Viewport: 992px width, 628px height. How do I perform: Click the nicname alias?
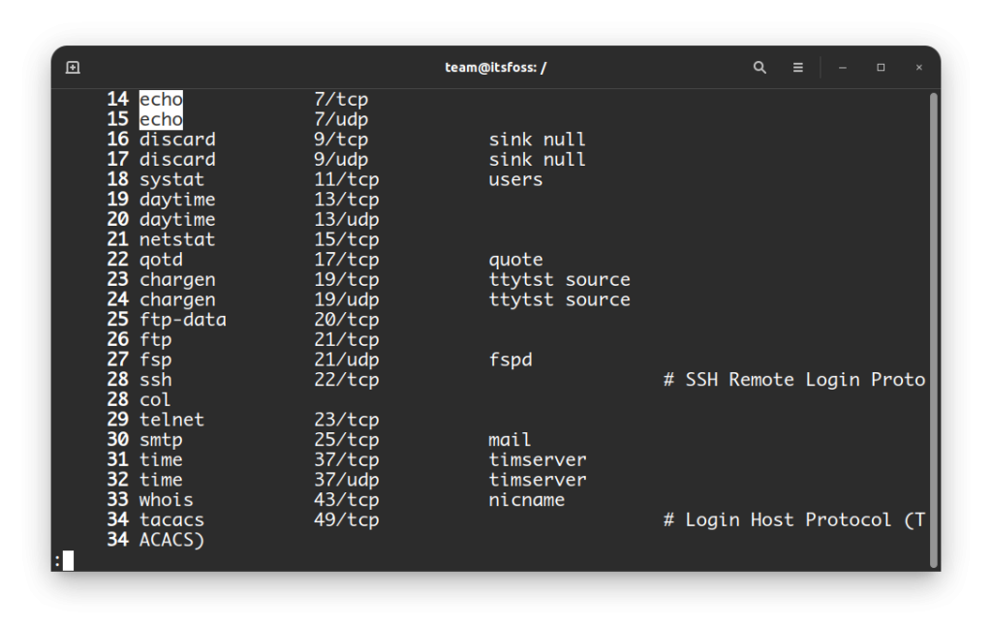526,500
